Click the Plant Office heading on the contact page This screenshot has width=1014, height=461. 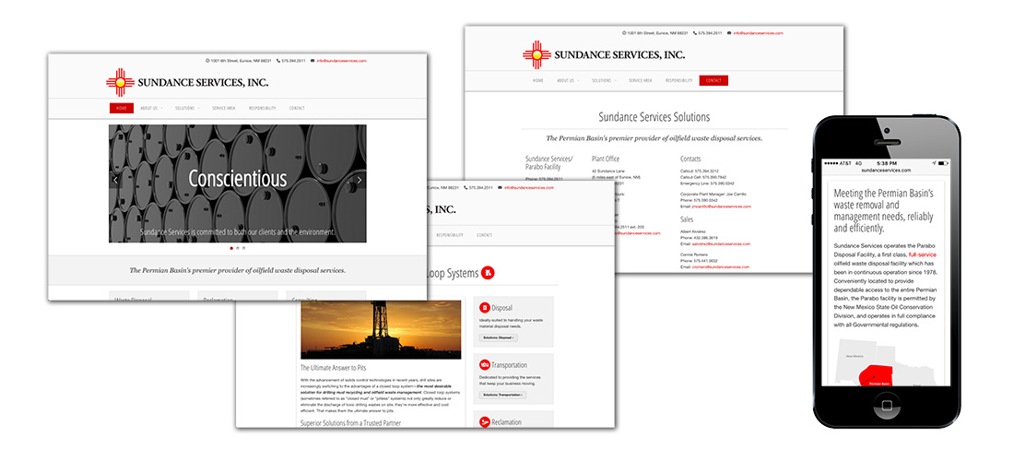coord(607,159)
